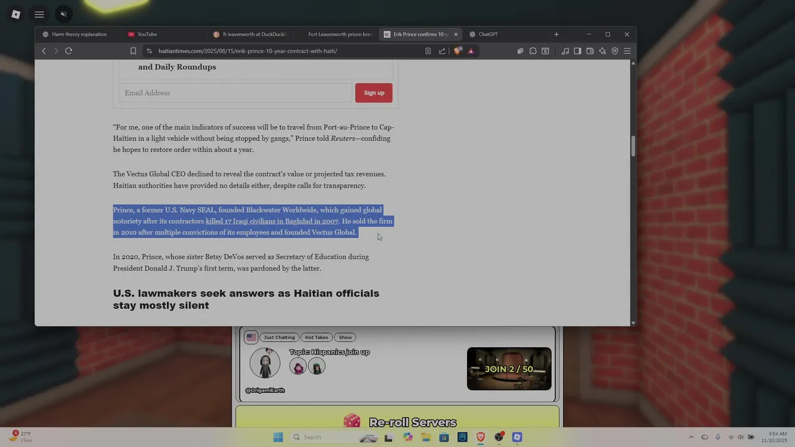Viewport: 795px width, 447px height.
Task: Click the address bar URL
Action: [248, 51]
